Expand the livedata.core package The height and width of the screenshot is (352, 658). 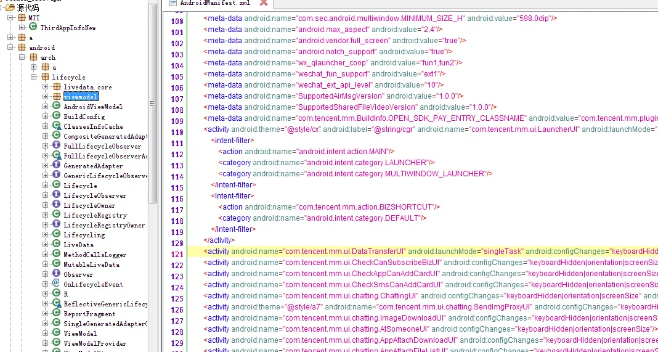pos(46,87)
